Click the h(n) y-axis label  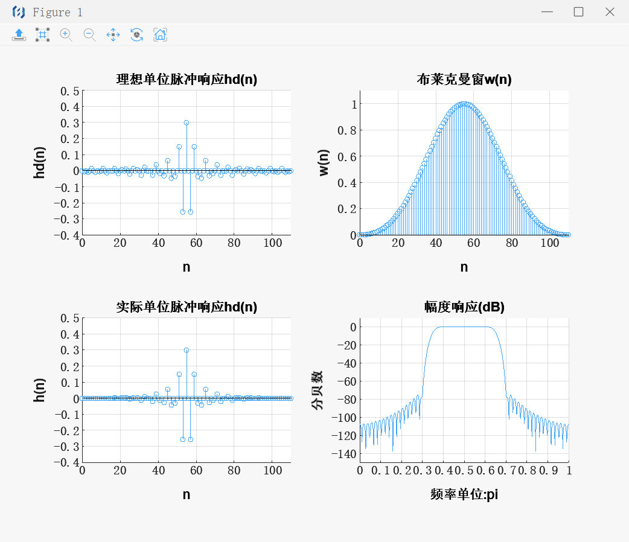[40, 391]
